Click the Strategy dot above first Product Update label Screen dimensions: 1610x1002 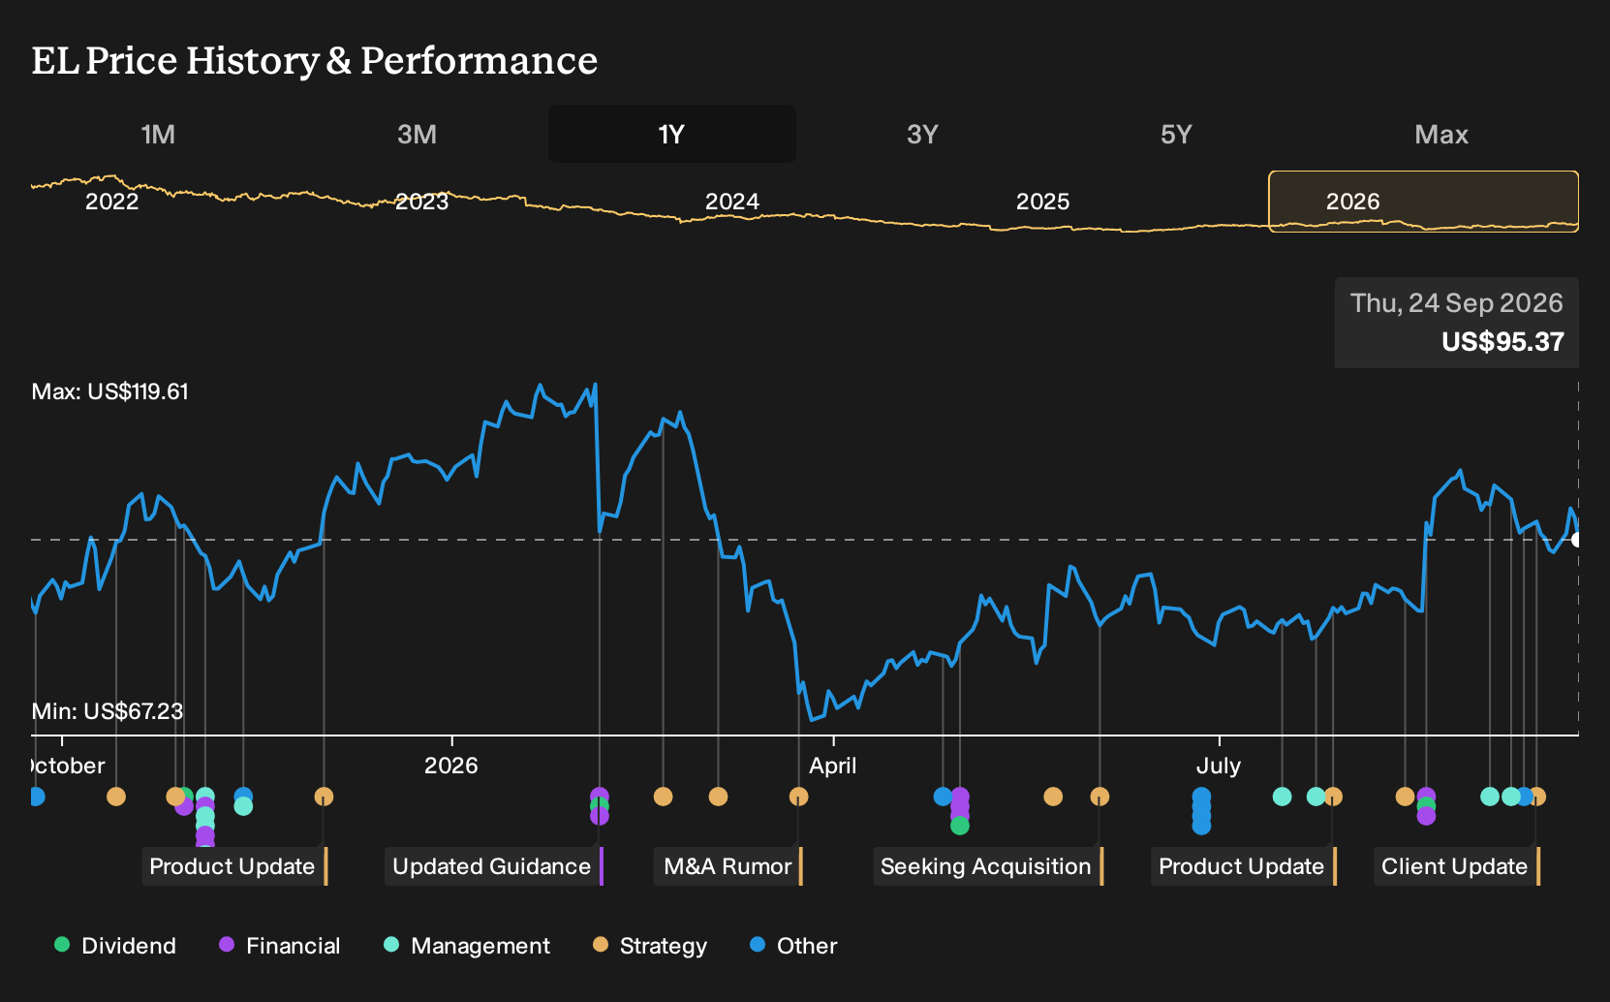coord(324,797)
